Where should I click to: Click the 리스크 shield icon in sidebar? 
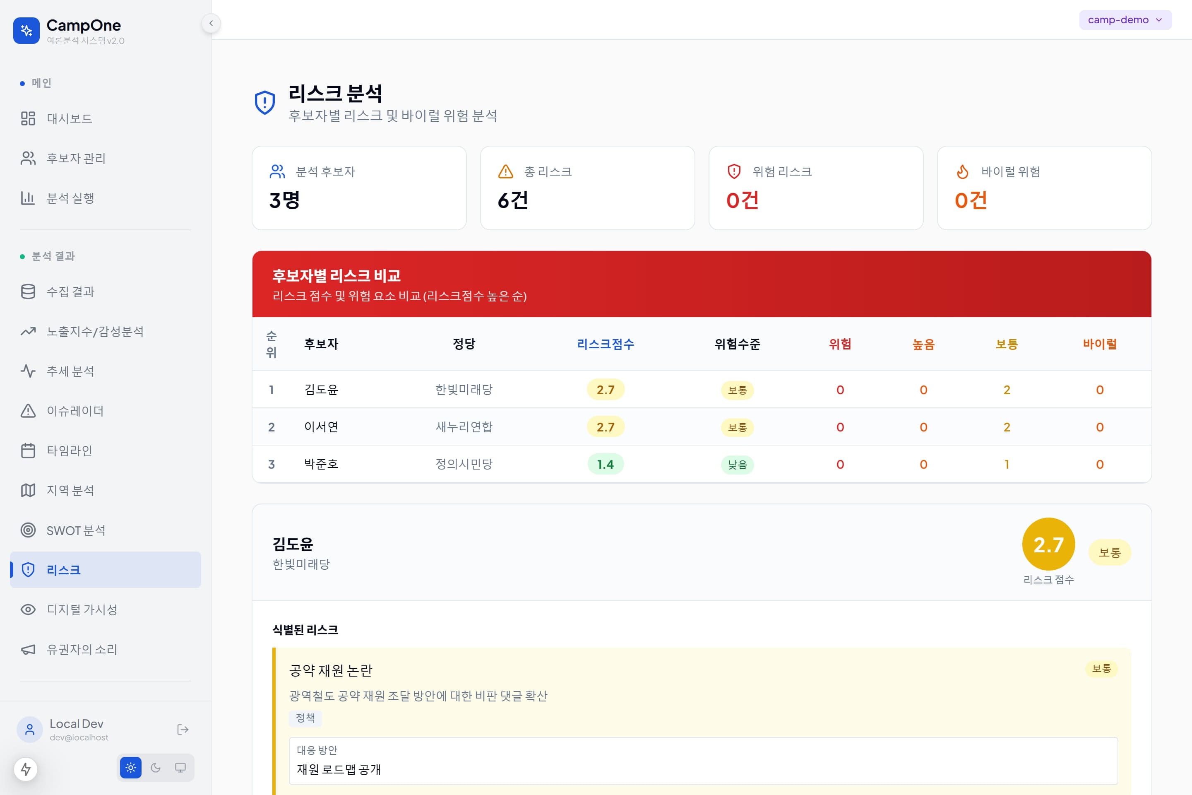[x=28, y=570]
